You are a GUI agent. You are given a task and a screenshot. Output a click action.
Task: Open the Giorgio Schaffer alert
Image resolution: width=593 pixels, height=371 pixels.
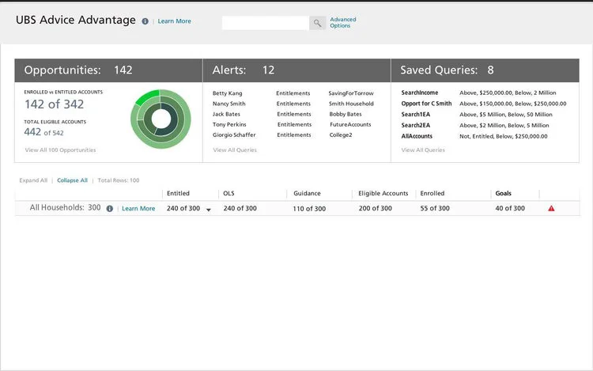pyautogui.click(x=234, y=134)
